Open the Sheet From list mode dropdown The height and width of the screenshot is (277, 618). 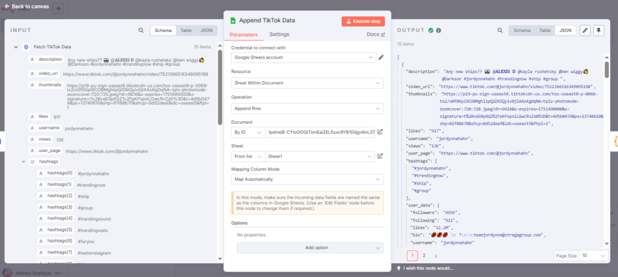coord(248,156)
